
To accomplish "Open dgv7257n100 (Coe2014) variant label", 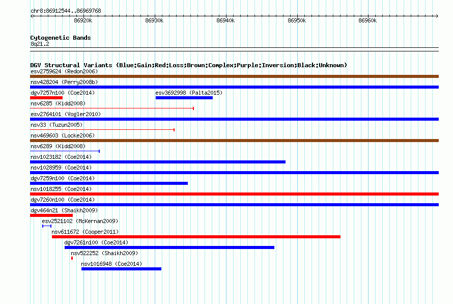I will [x=63, y=93].
